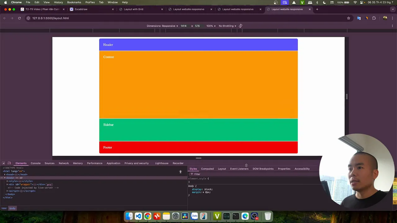This screenshot has width=397, height=223.
Task: Expand the style element node
Action: (7, 181)
